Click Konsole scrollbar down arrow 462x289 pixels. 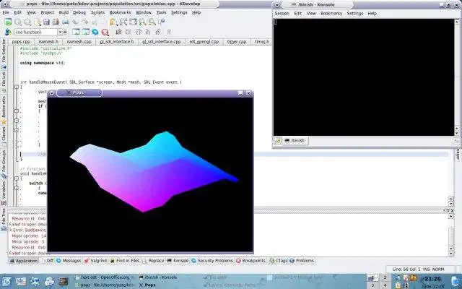point(457,133)
